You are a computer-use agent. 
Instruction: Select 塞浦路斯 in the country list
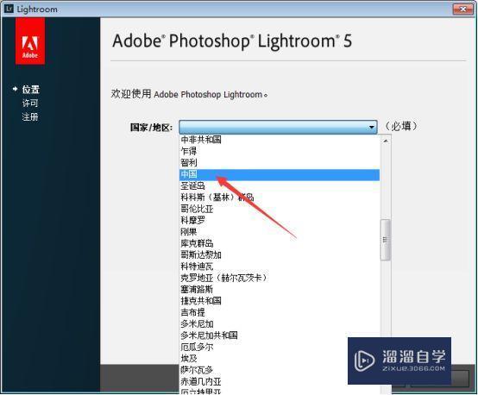[x=280, y=290]
